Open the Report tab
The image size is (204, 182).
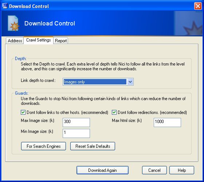[61, 41]
